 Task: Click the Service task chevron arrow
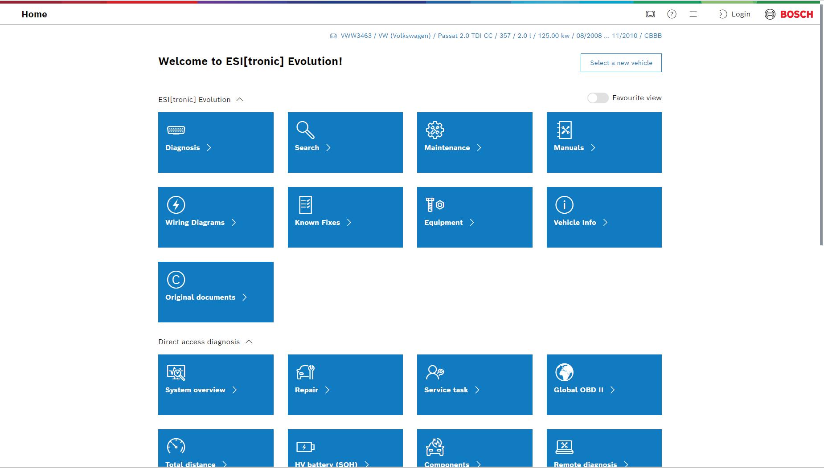pos(477,390)
